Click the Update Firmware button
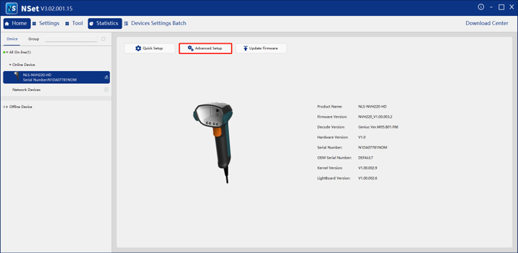Image resolution: width=518 pixels, height=253 pixels. tap(261, 48)
